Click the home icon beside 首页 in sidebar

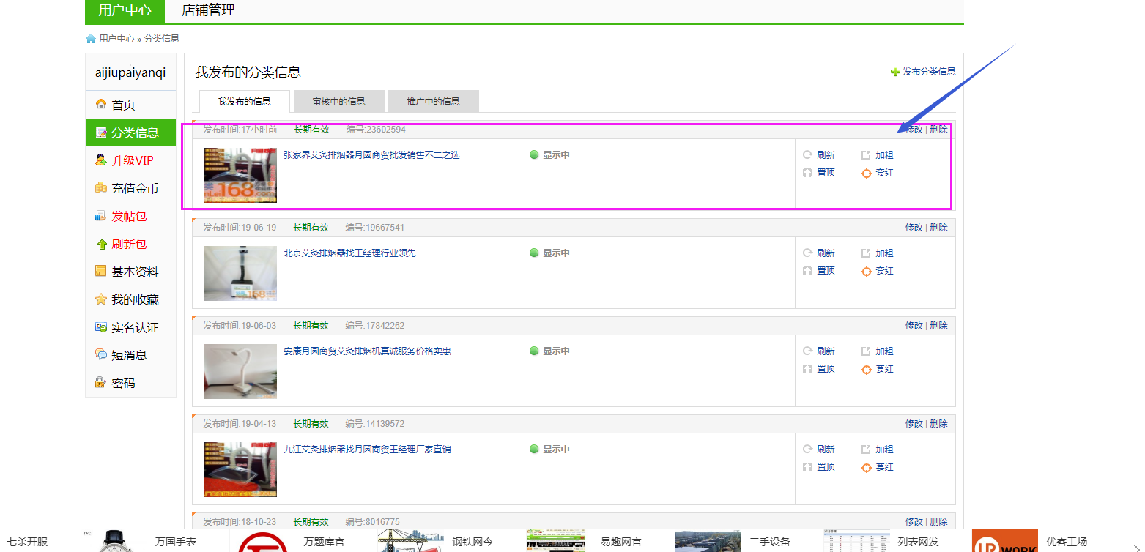click(101, 105)
